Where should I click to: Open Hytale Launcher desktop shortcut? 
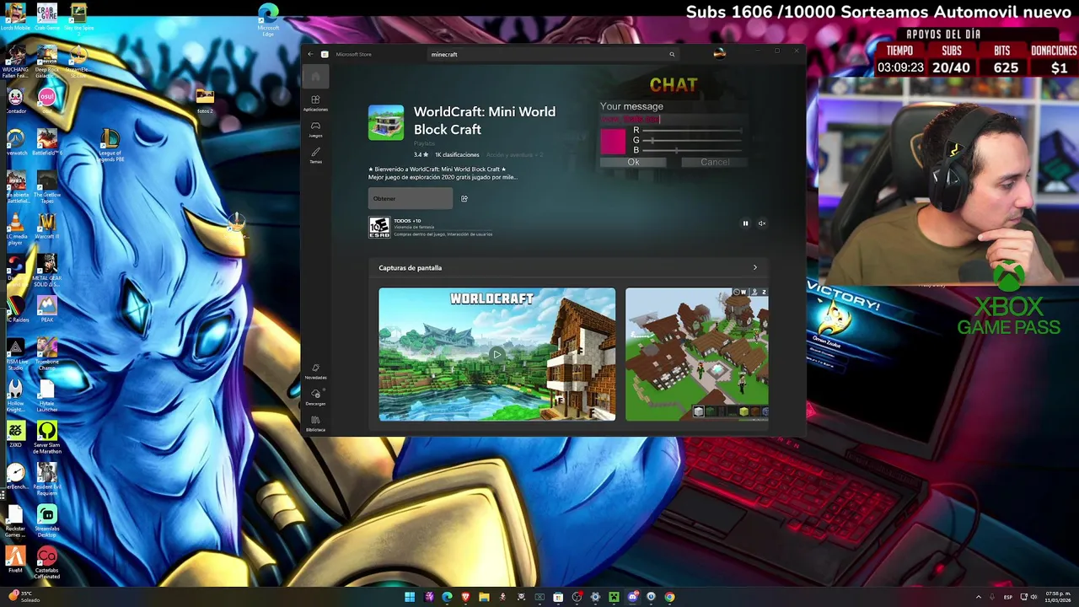(47, 396)
